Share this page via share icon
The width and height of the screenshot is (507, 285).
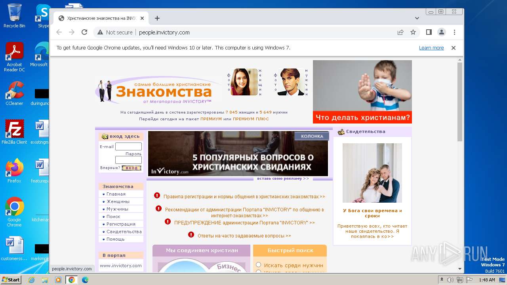[x=400, y=32]
